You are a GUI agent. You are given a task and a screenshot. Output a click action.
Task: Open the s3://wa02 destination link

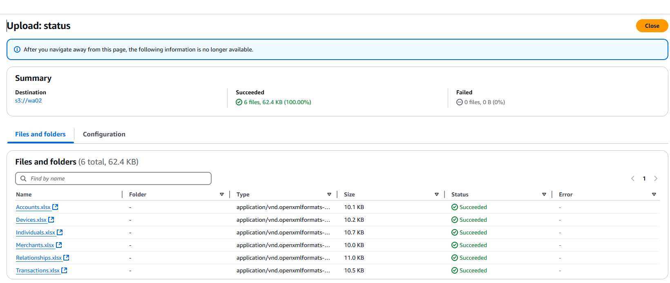pyautogui.click(x=29, y=100)
